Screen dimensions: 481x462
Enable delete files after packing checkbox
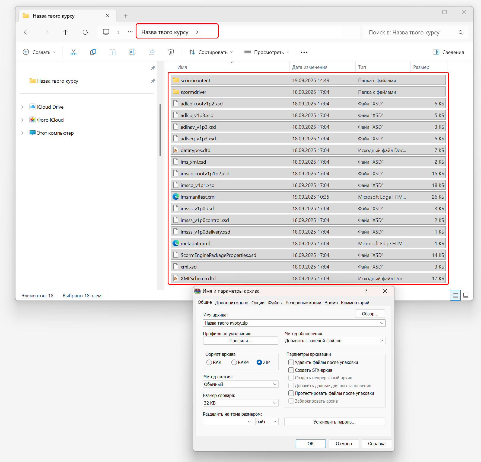tap(291, 362)
